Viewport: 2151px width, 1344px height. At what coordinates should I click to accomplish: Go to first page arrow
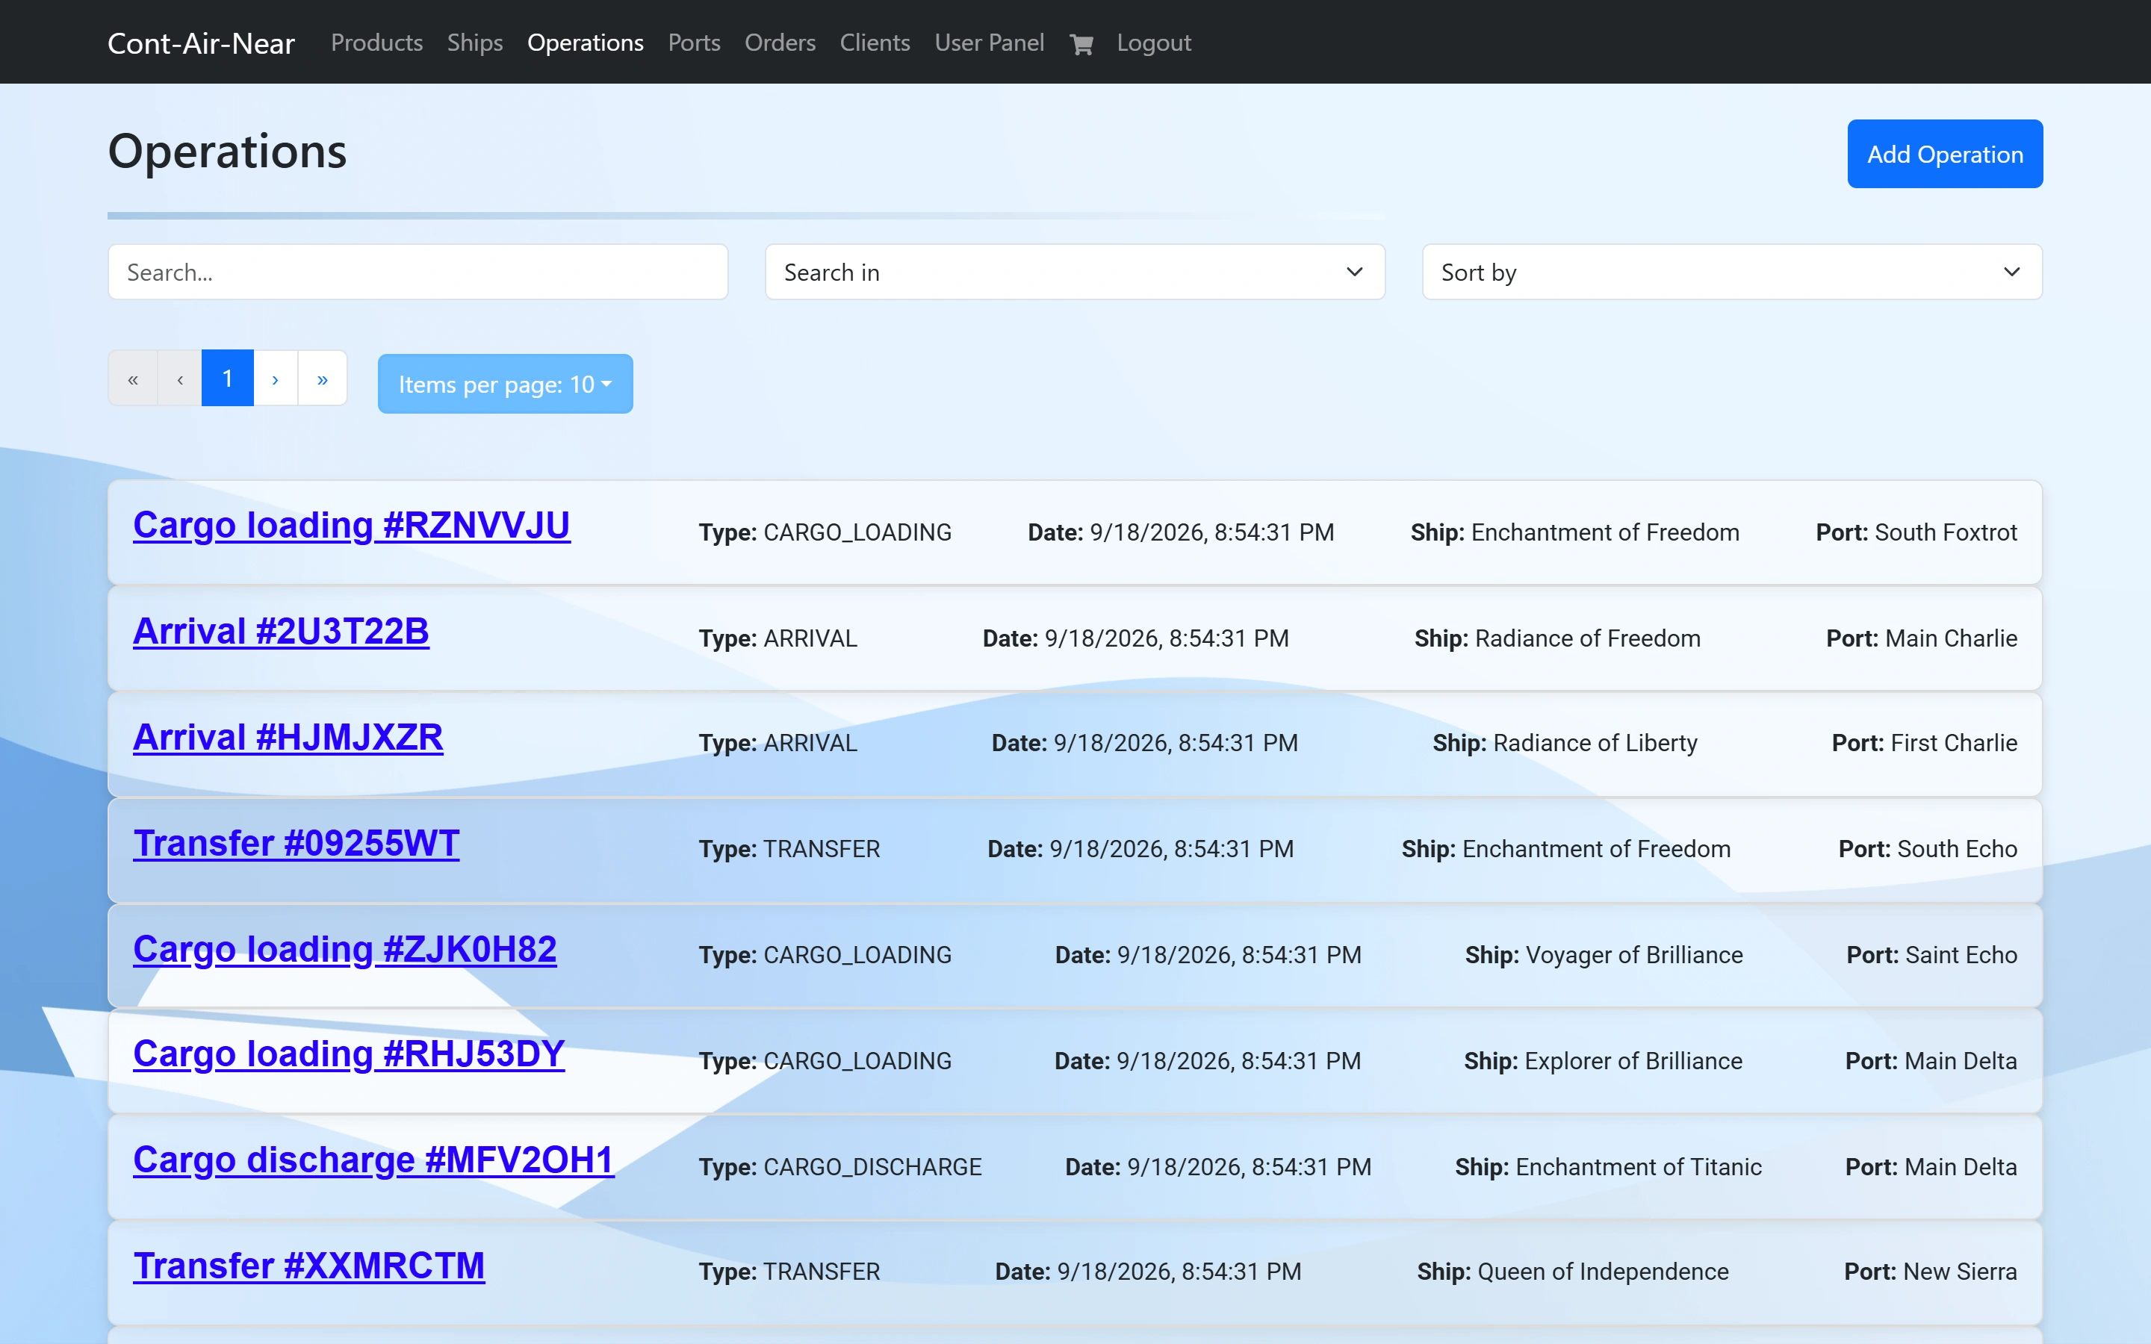pyautogui.click(x=132, y=379)
